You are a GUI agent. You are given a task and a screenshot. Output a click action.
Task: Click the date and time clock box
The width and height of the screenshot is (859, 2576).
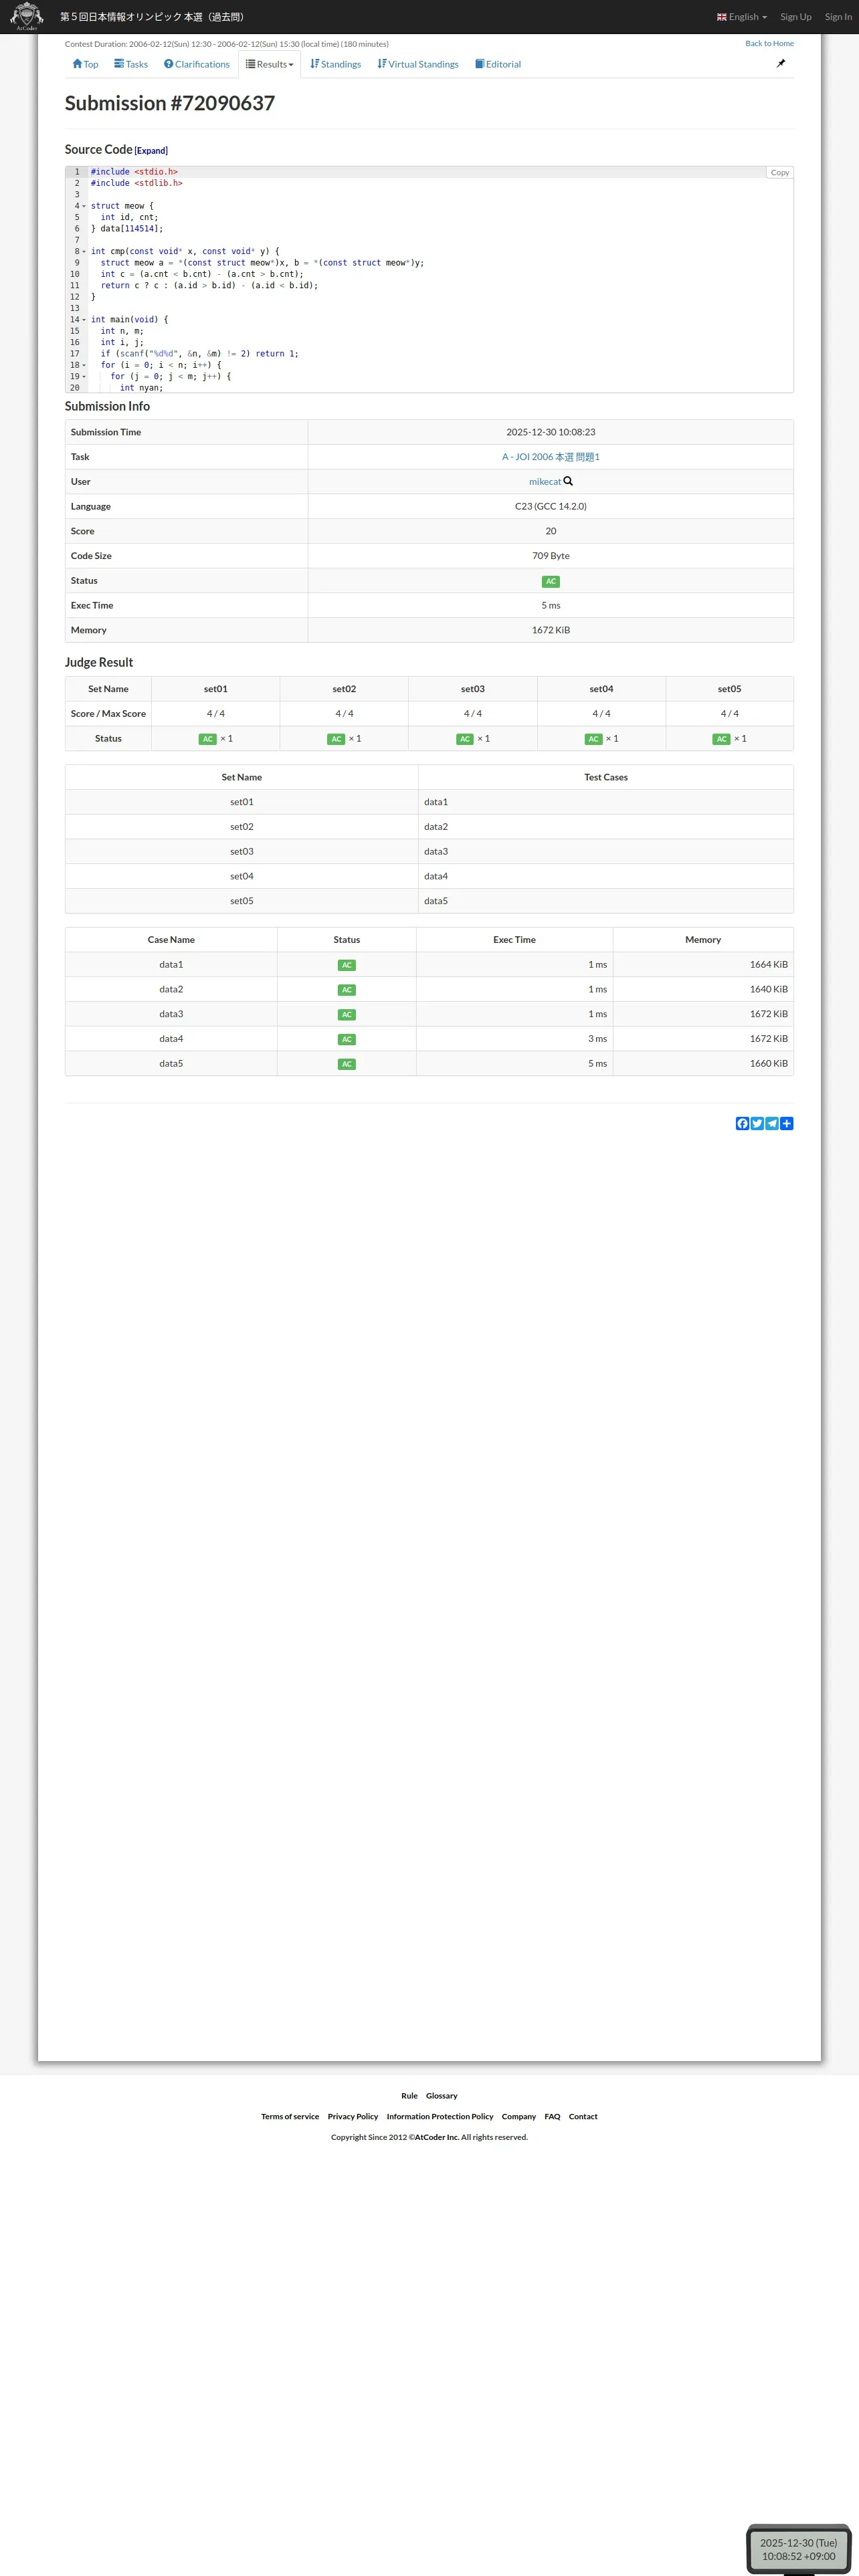click(x=798, y=2549)
